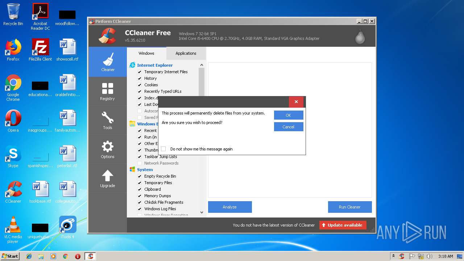Open the Tools section
Screen dimensions: 464x261
pos(108,120)
